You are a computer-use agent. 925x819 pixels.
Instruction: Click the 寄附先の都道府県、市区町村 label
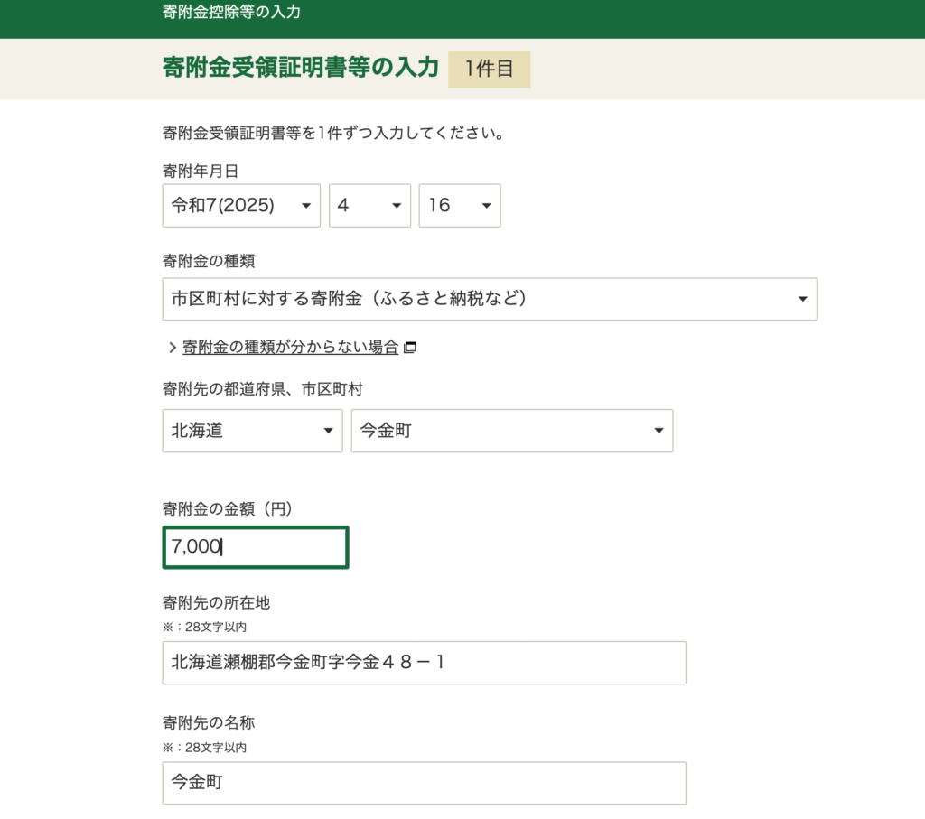click(262, 389)
